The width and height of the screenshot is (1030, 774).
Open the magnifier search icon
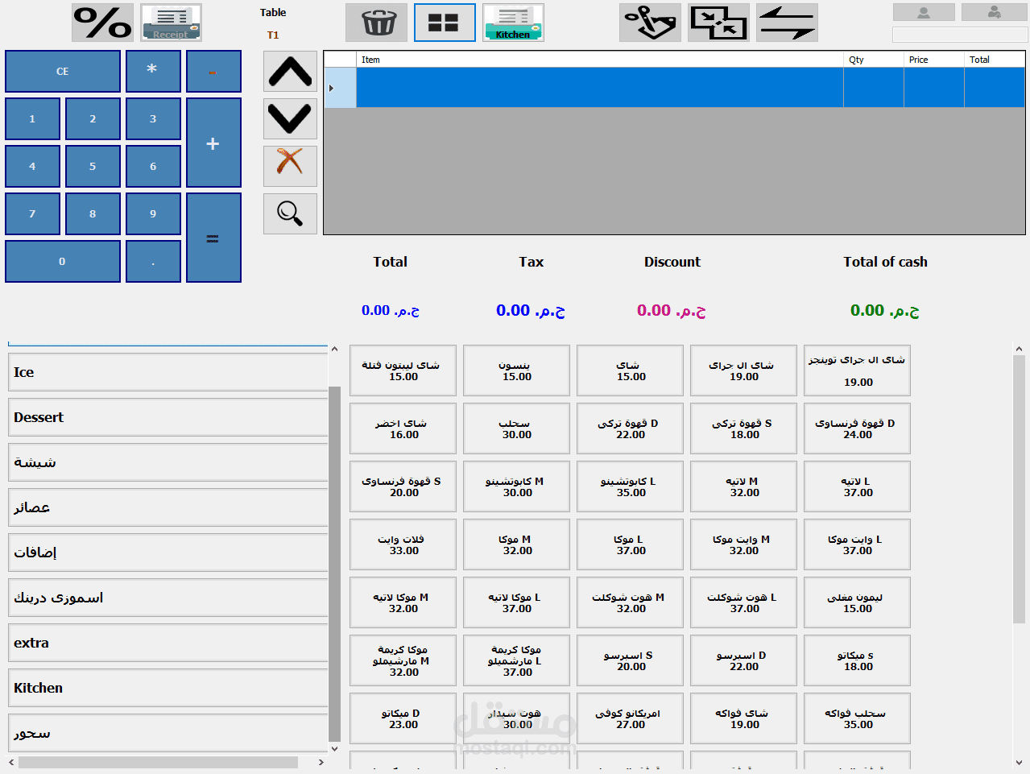[x=290, y=213]
